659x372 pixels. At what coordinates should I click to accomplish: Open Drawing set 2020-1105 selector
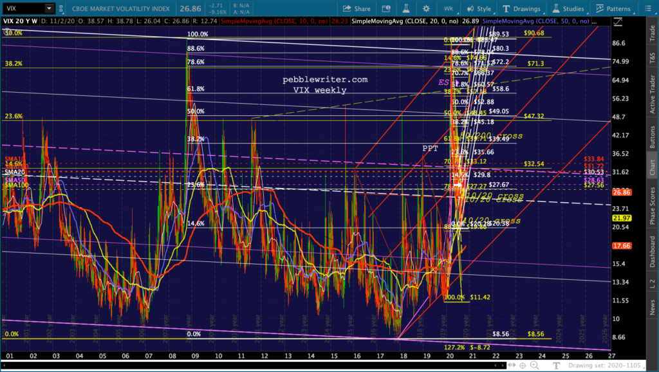click(604, 366)
